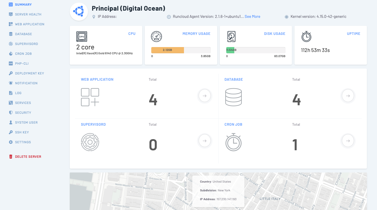Open the Settings sidebar item
The image size is (377, 210).
pos(23,142)
